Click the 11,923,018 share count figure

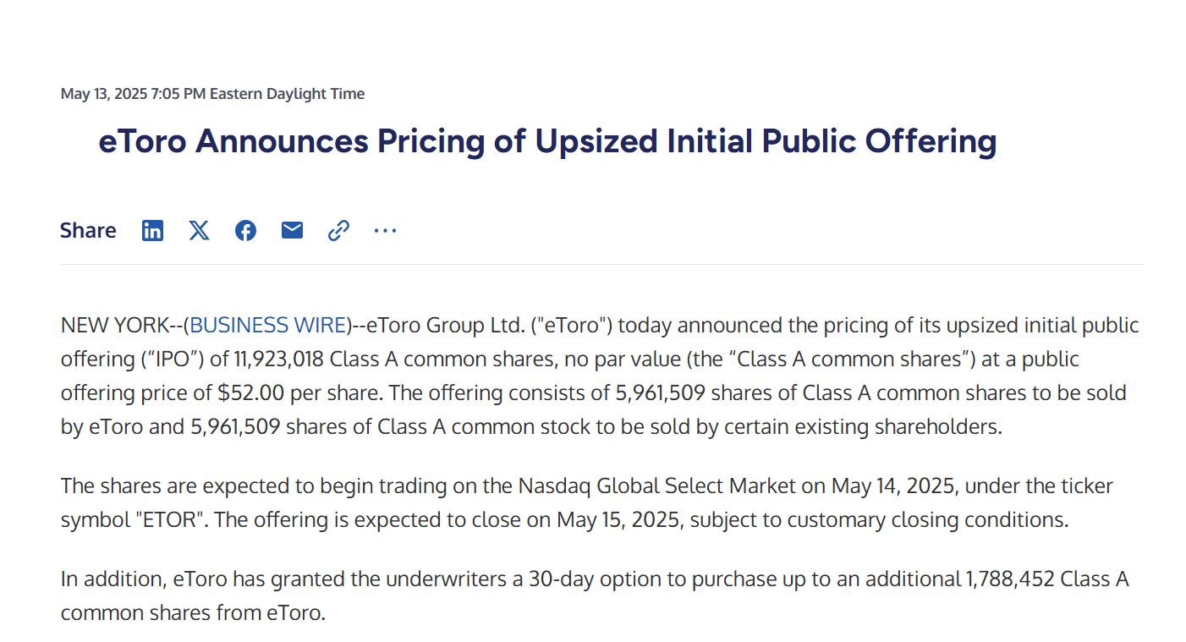[279, 359]
